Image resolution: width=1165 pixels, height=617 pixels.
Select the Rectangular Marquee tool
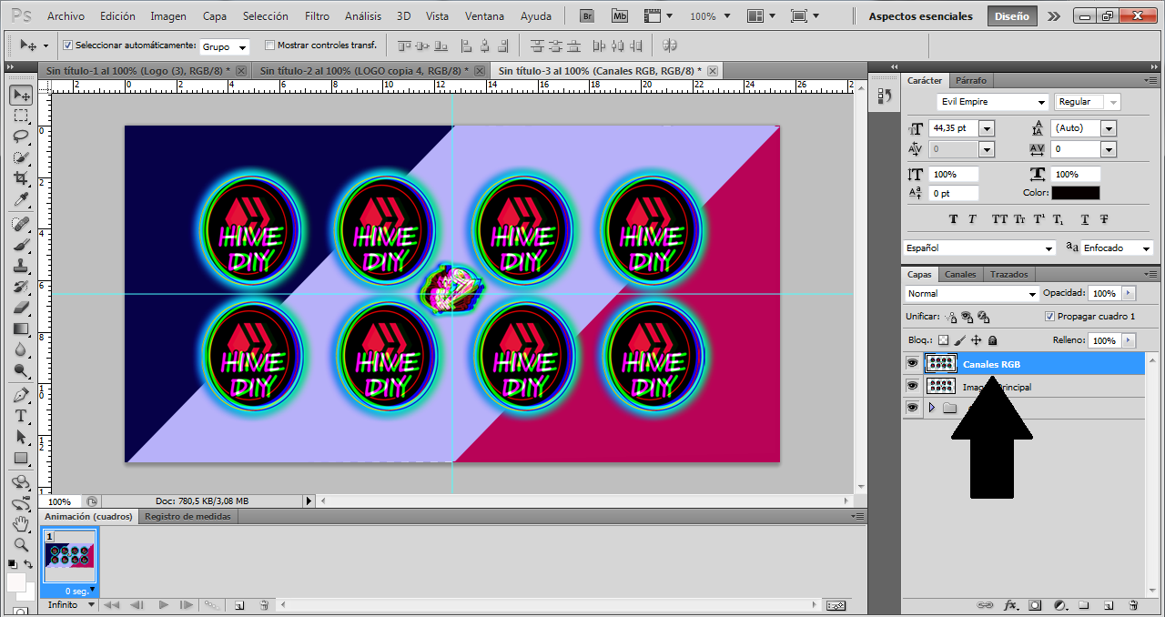[21, 116]
